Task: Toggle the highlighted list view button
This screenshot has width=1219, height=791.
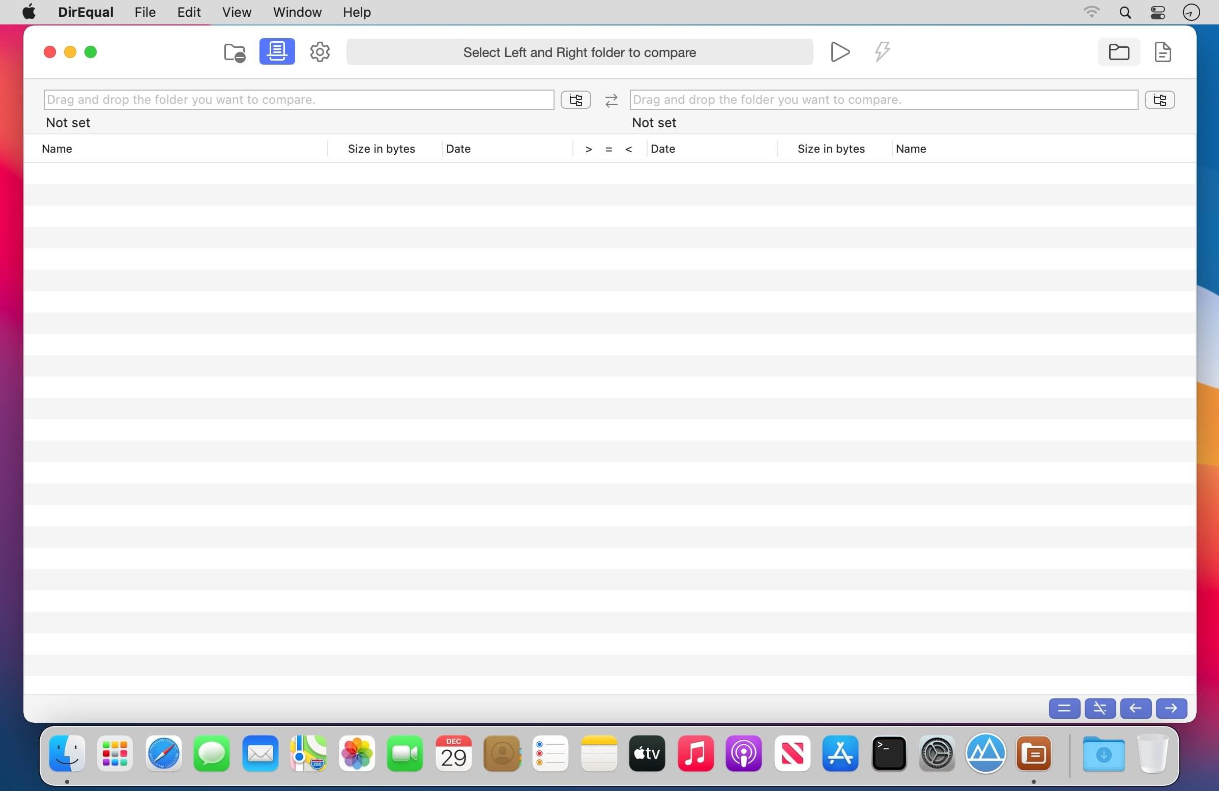Action: coord(277,52)
